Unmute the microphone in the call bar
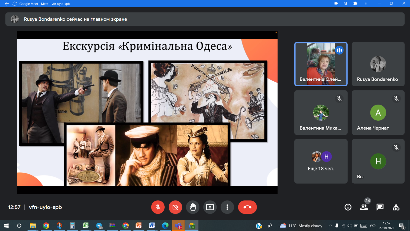This screenshot has height=231, width=410. pos(158,207)
